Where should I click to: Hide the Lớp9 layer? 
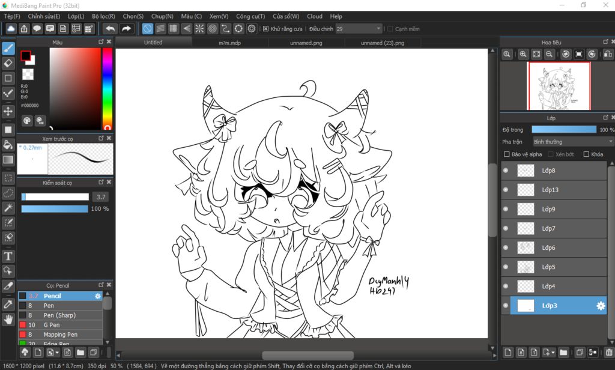point(506,209)
